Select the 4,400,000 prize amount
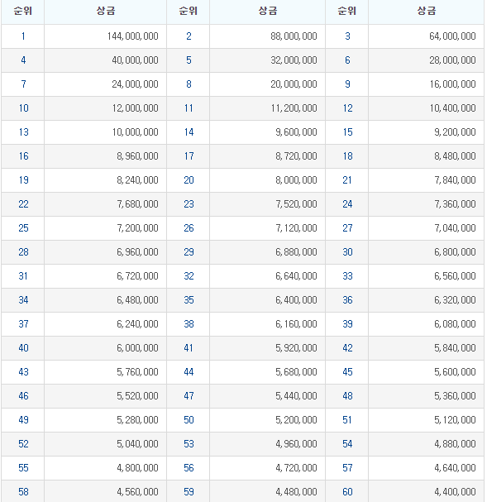Image resolution: width=487 pixels, height=502 pixels. point(455,492)
